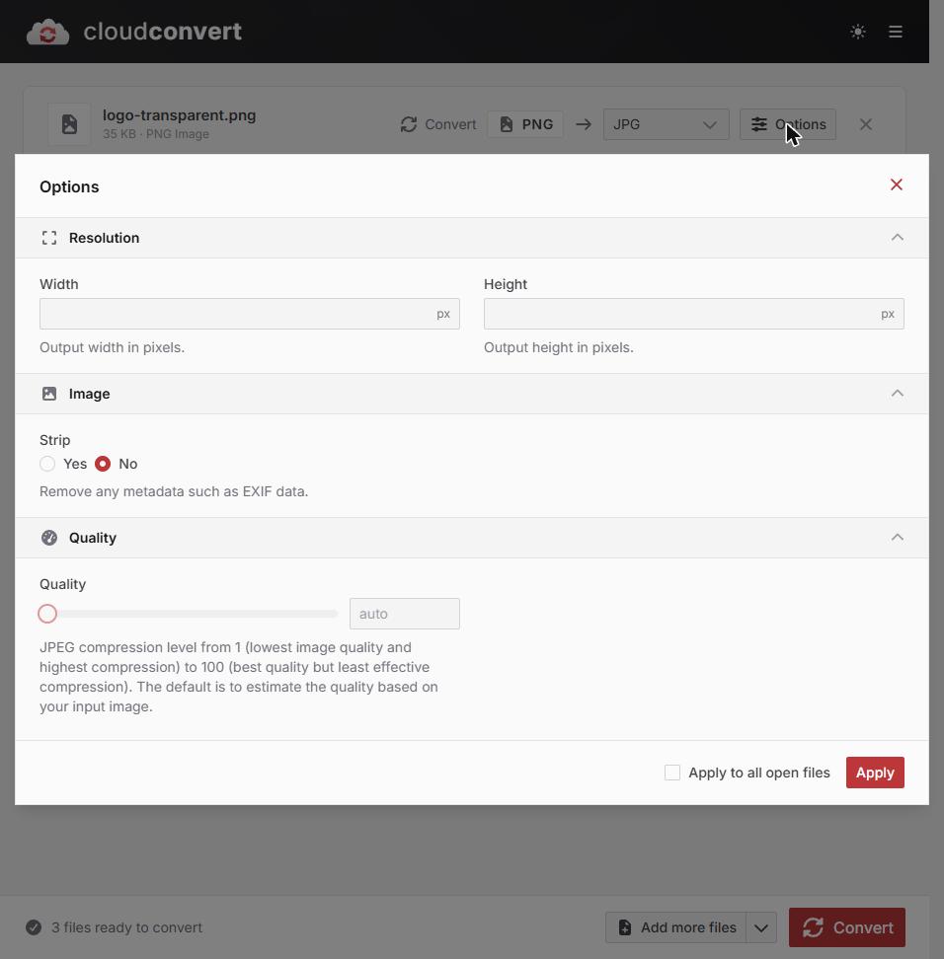Close the Options dialog with red X
This screenshot has width=944, height=959.
[x=897, y=184]
